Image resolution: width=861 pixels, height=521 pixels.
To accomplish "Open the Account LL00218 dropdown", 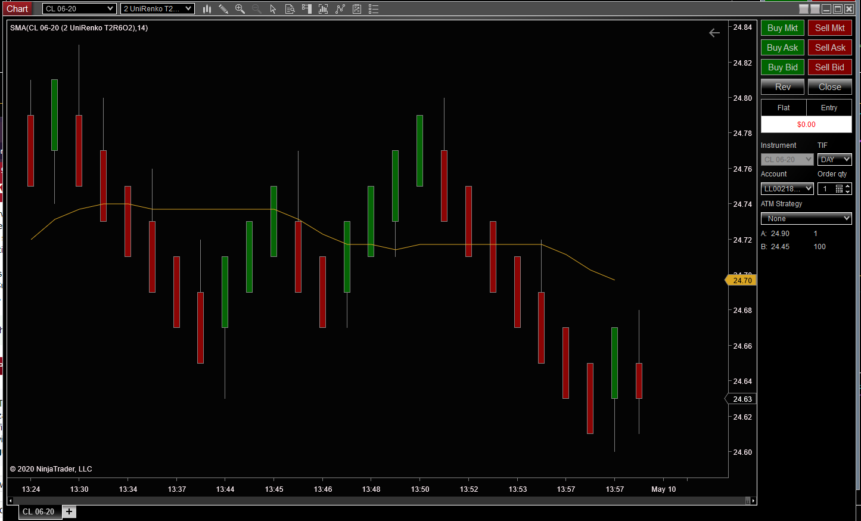I will [x=787, y=188].
